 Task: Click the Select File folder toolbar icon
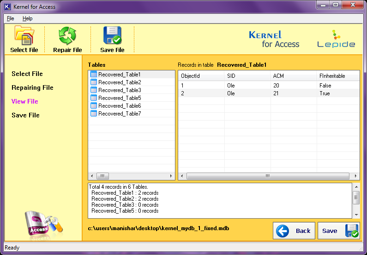pos(24,35)
